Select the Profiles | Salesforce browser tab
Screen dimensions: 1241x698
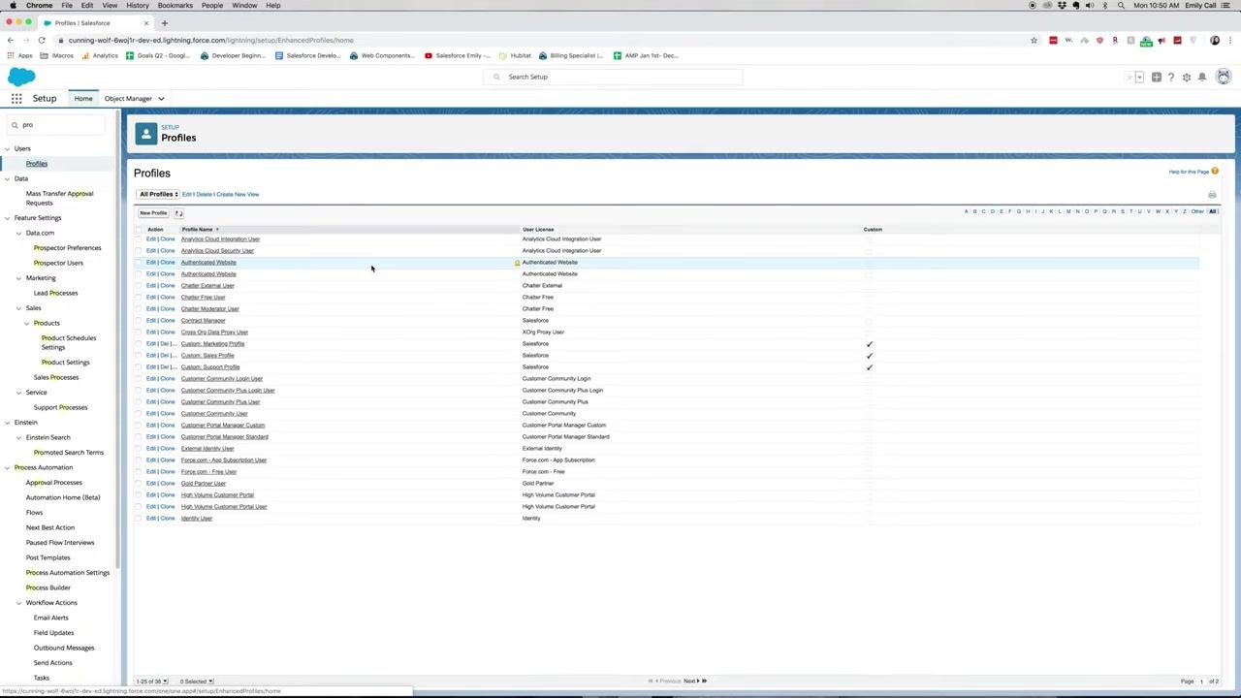[x=95, y=22]
